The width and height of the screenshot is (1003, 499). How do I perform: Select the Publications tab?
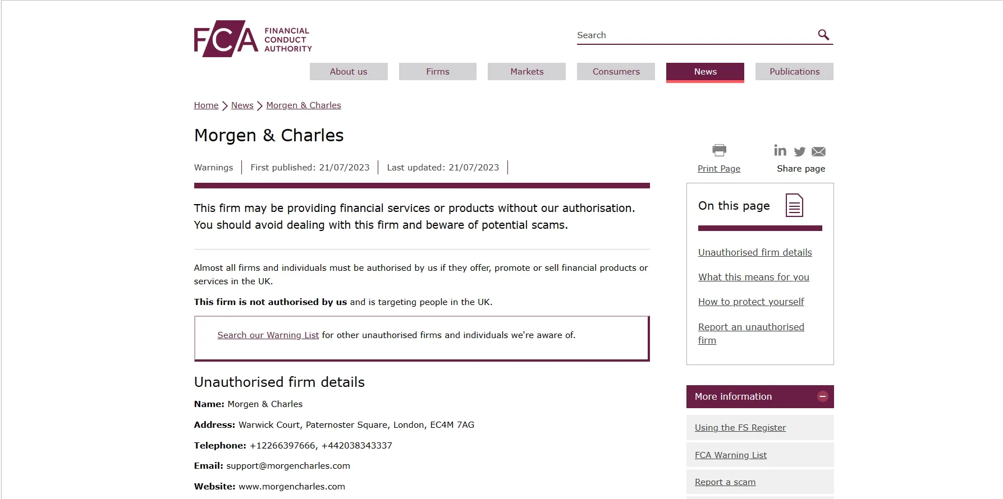point(794,71)
